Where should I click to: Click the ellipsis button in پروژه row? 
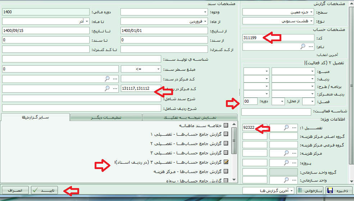(294, 163)
